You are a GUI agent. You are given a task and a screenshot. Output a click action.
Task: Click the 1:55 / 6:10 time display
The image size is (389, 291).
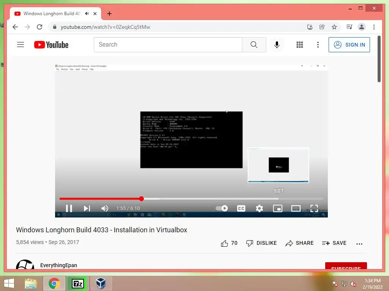click(x=128, y=208)
